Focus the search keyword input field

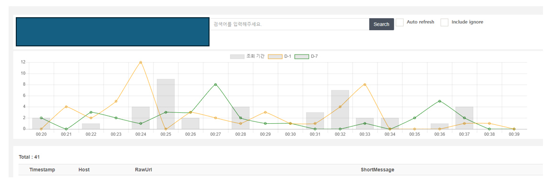pos(289,24)
